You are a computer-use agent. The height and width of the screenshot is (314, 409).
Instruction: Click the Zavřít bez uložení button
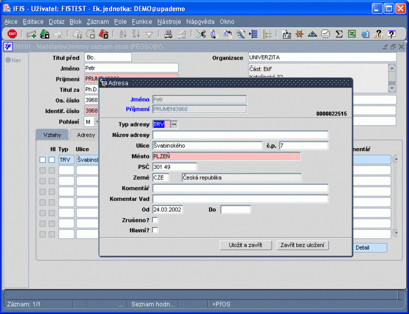pyautogui.click(x=303, y=245)
